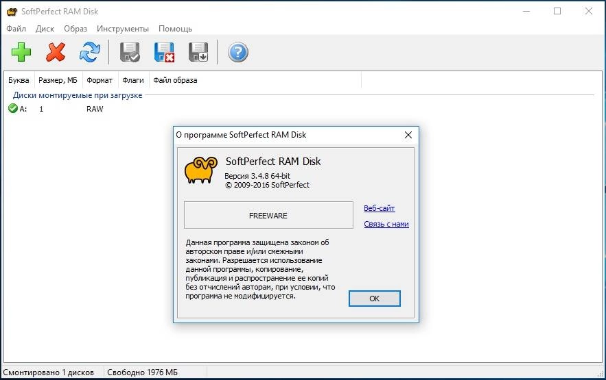Open the Диск menu
606x380 pixels.
coord(45,29)
